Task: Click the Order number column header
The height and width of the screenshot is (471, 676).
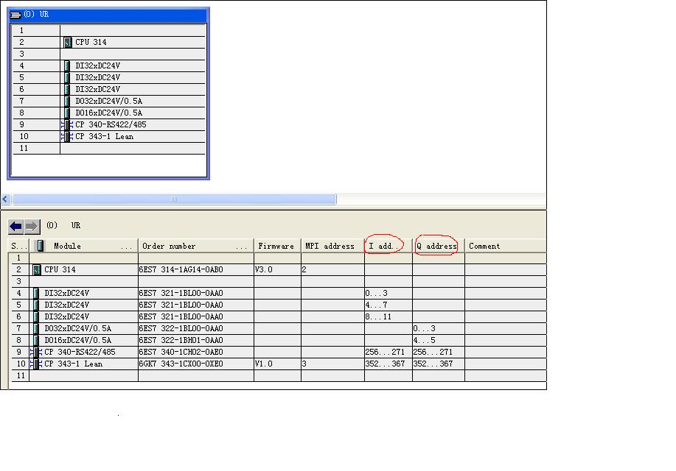Action: click(x=196, y=246)
